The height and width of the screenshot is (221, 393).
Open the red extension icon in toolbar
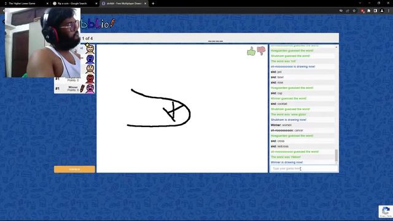pyautogui.click(x=362, y=11)
